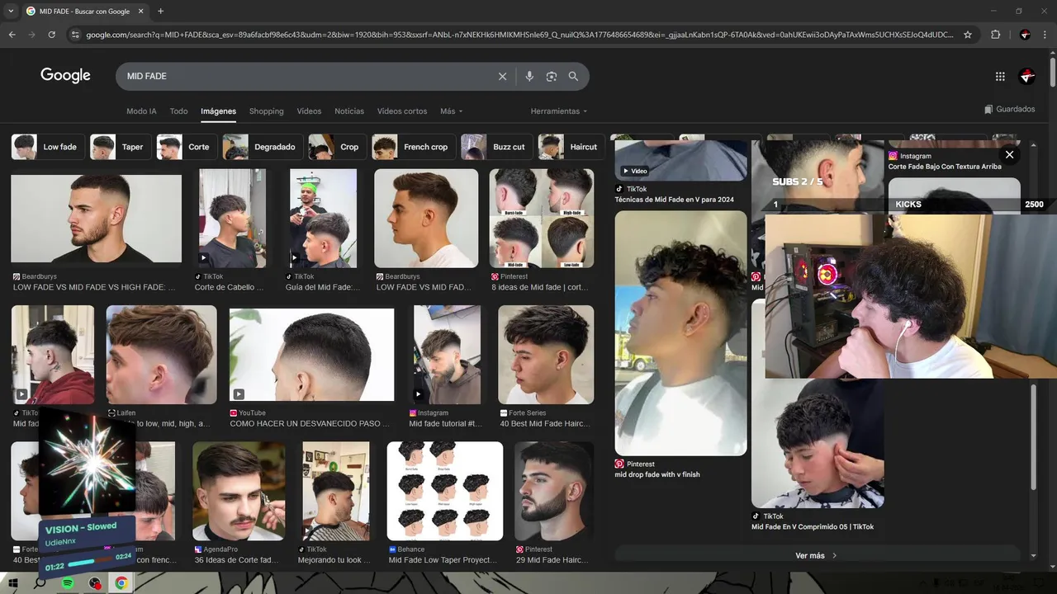Open Técnicas de Mid Fade en V para 2024 link
Viewport: 1057px width, 594px height.
click(674, 200)
